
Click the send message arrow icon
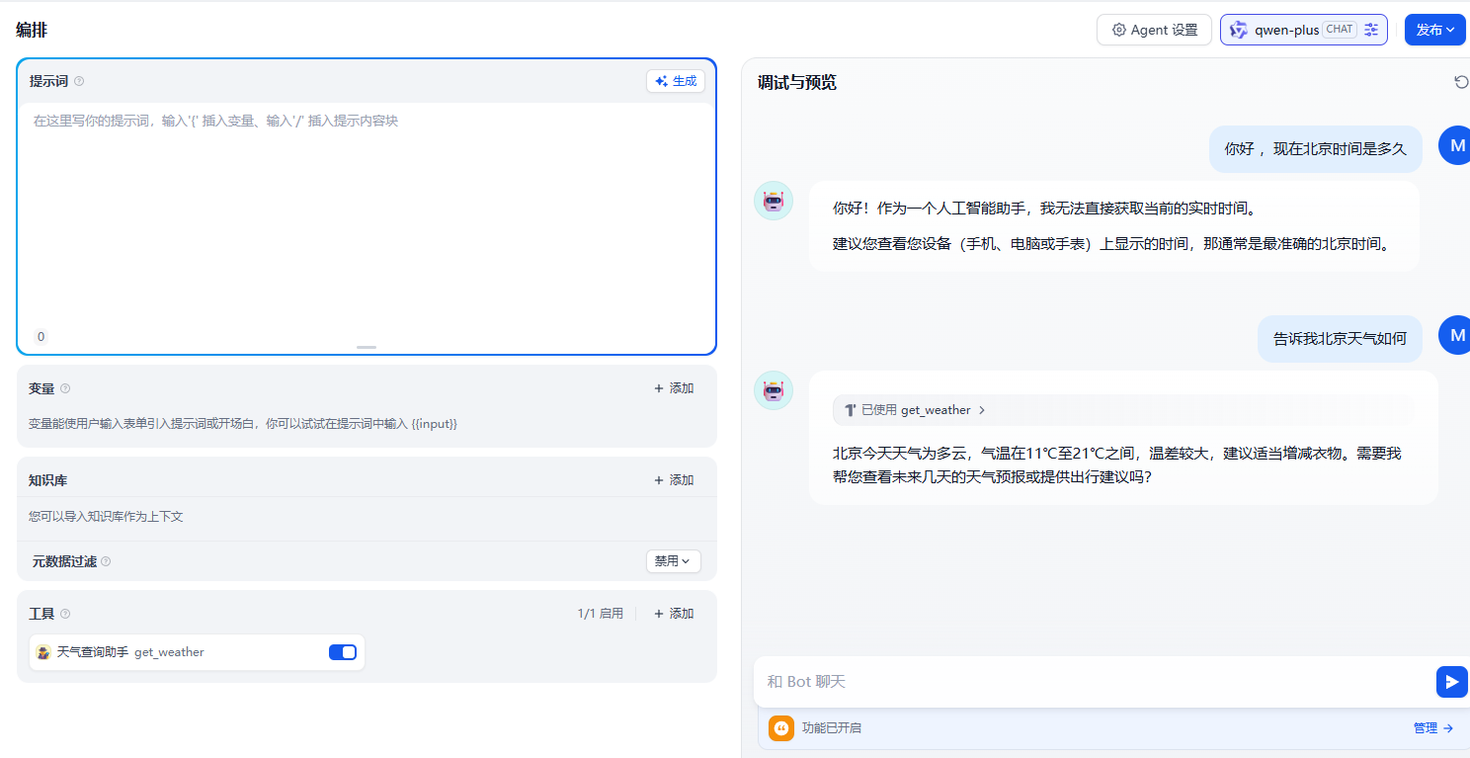tap(1451, 682)
